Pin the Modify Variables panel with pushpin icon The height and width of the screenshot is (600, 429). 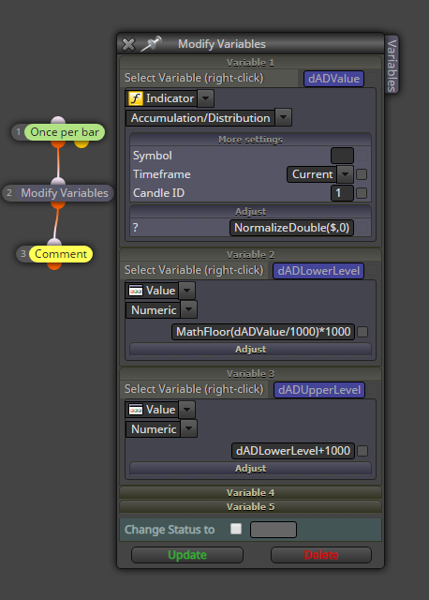[152, 44]
